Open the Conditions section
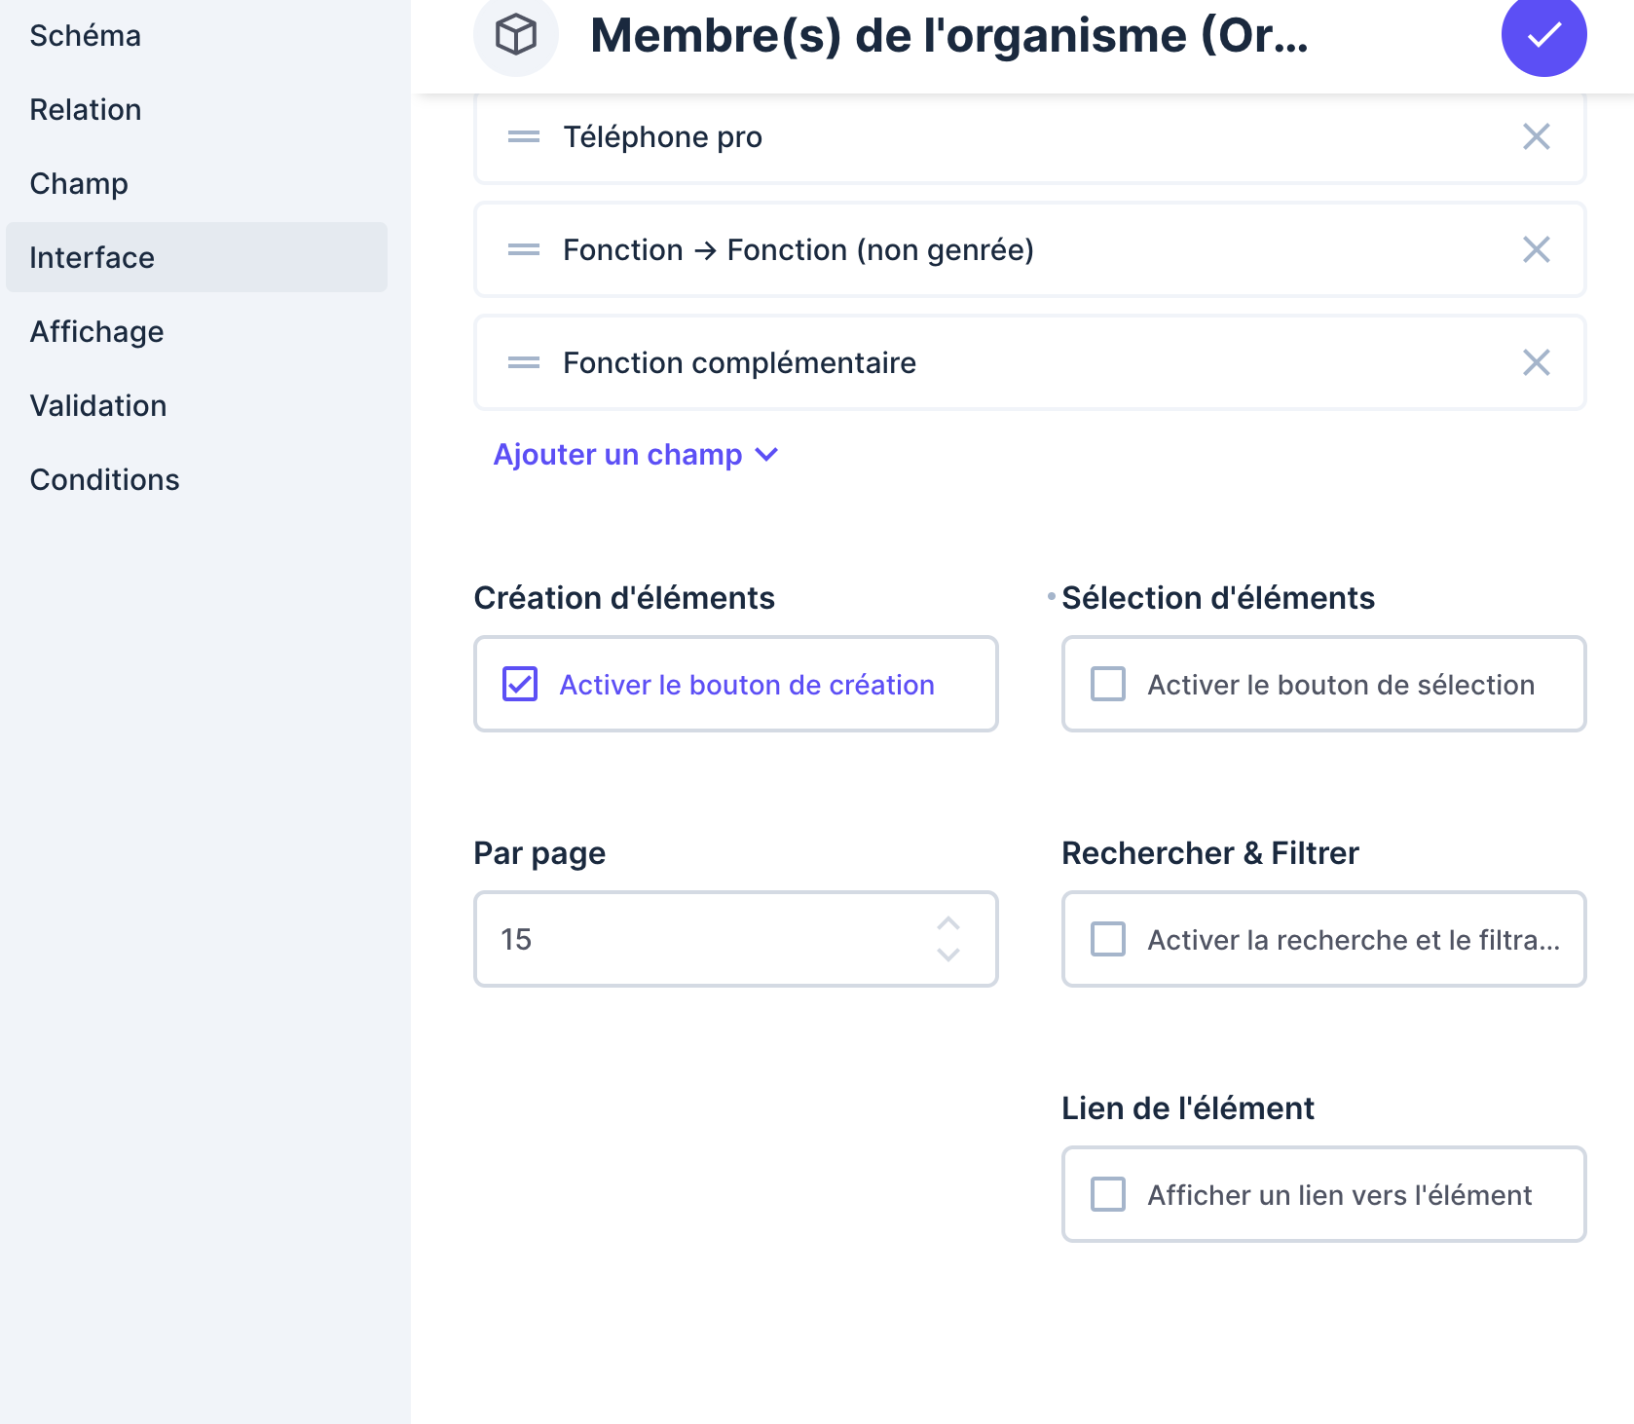Viewport: 1634px width, 1424px height. (105, 480)
